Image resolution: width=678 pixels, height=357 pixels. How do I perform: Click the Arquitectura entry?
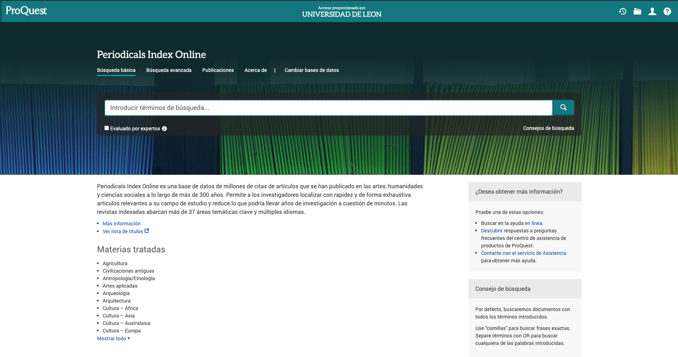tap(117, 301)
